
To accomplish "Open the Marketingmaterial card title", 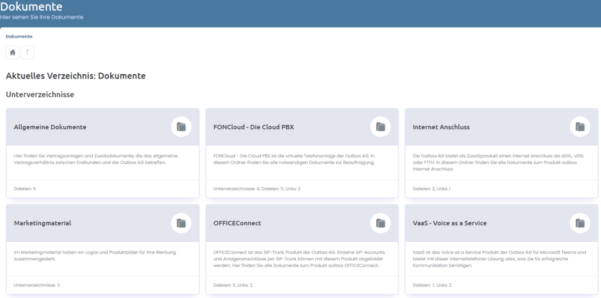I will pyautogui.click(x=42, y=223).
